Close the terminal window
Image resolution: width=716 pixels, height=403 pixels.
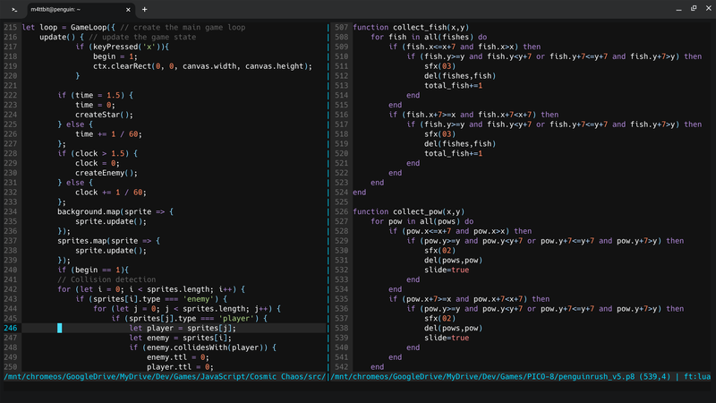pos(708,9)
